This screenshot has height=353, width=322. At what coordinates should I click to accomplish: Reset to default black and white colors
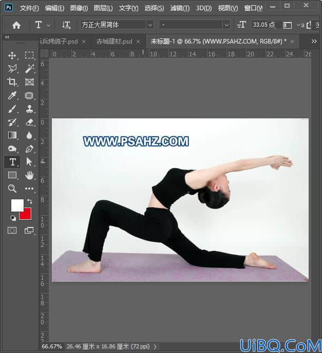13,218
